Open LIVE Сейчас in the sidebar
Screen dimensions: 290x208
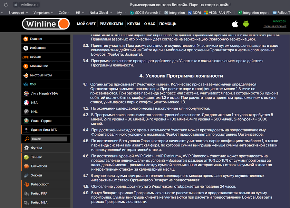point(46,57)
